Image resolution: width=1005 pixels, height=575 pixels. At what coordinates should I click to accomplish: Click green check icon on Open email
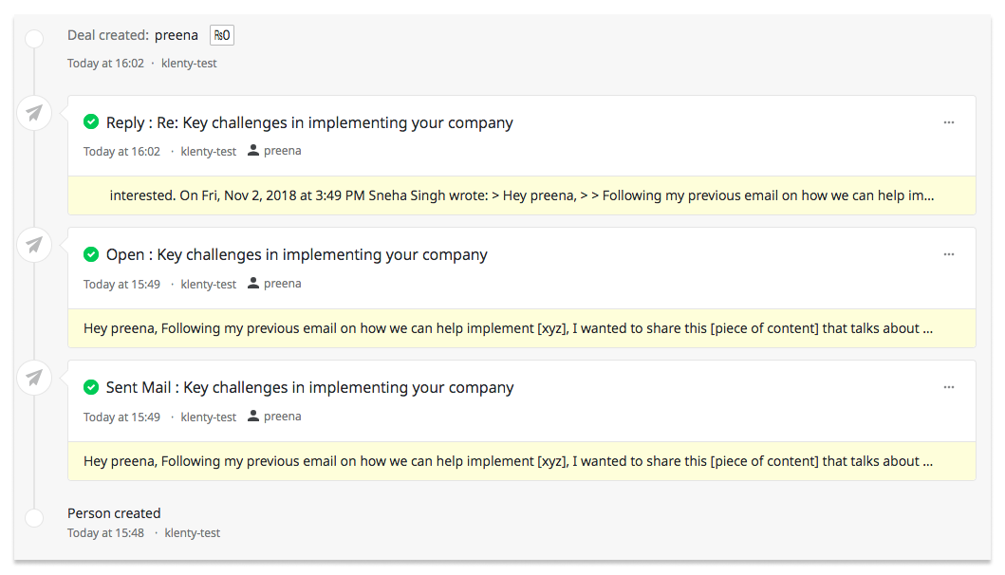pyautogui.click(x=91, y=254)
